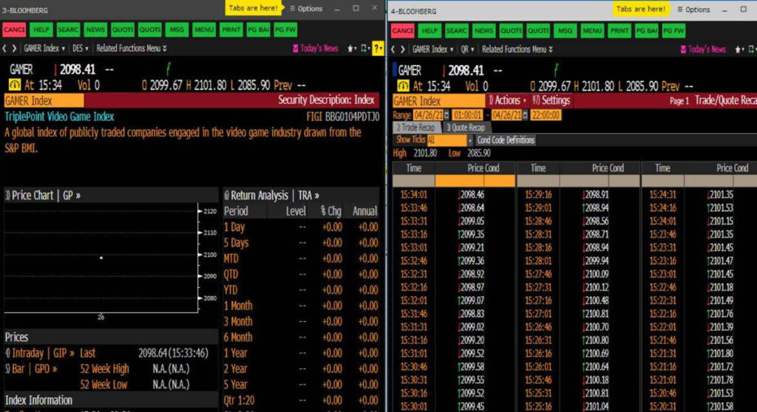Open the DES function dropdown
The width and height of the screenshot is (757, 412).
click(80, 48)
